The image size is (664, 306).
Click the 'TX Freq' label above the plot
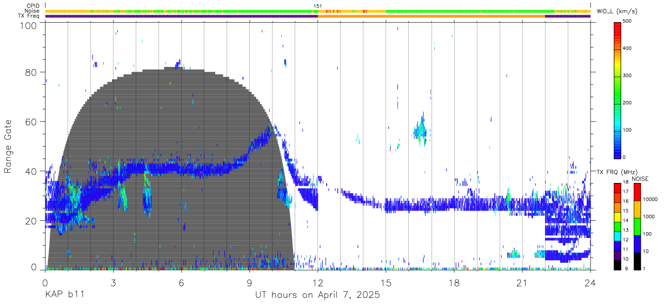pos(29,16)
